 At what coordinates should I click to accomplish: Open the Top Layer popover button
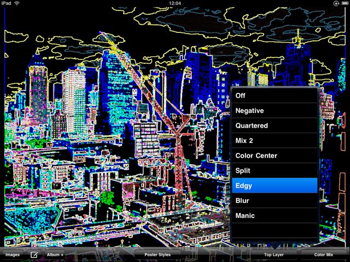coord(274,255)
